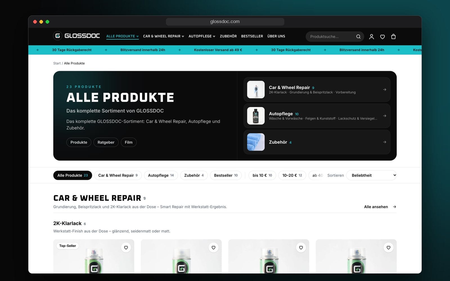
Task: Open the shopping bag cart icon
Action: (x=393, y=37)
